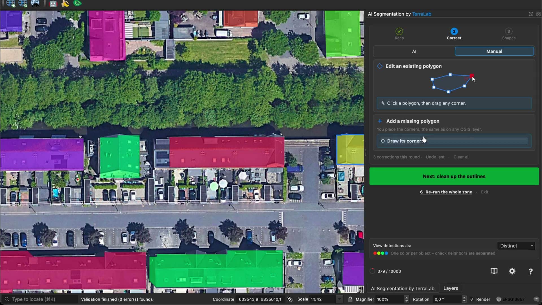Click Re-run the whole zone link
The width and height of the screenshot is (542, 305).
446,192
